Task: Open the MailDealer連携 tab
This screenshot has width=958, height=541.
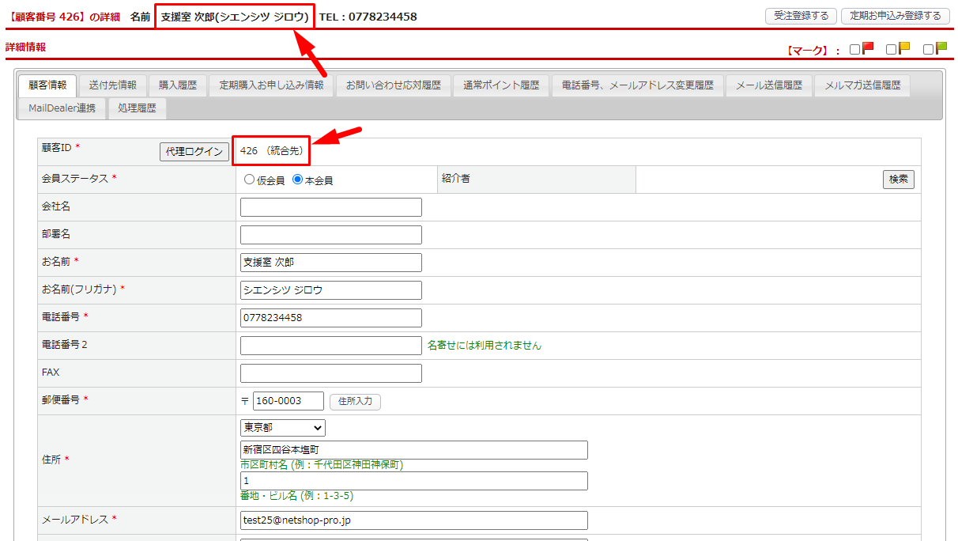Action: (62, 108)
